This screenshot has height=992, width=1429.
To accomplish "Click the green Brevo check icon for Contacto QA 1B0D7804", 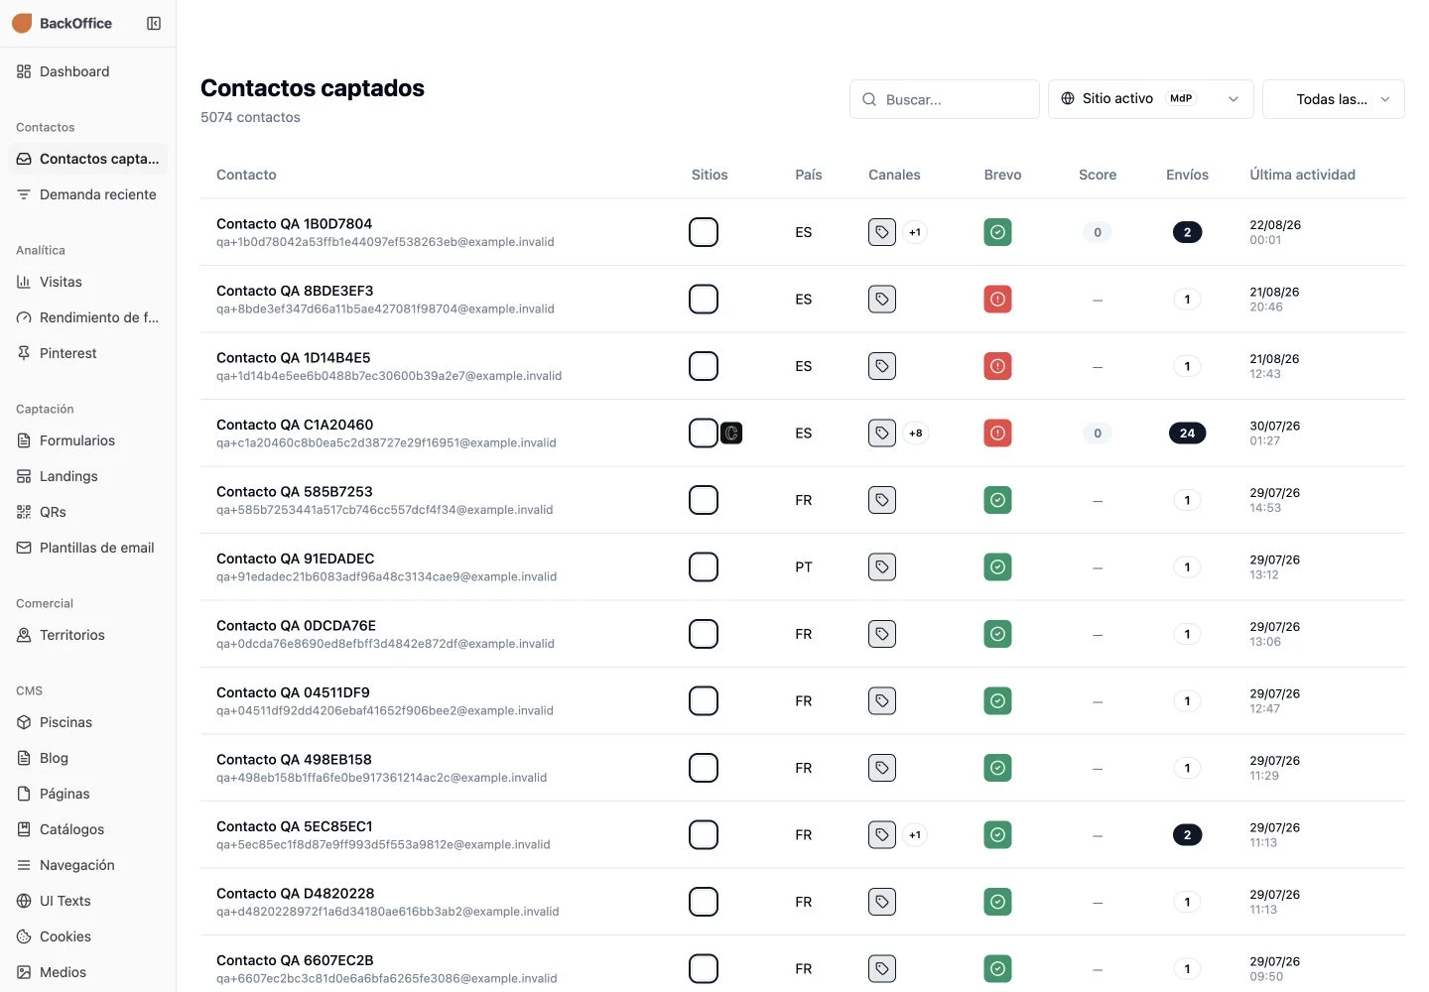I will coord(997,232).
